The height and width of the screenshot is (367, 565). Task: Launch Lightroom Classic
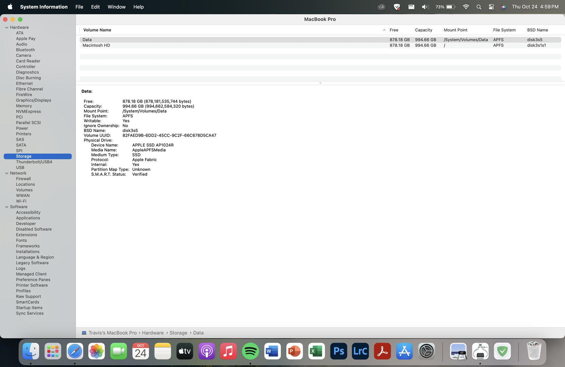360,351
